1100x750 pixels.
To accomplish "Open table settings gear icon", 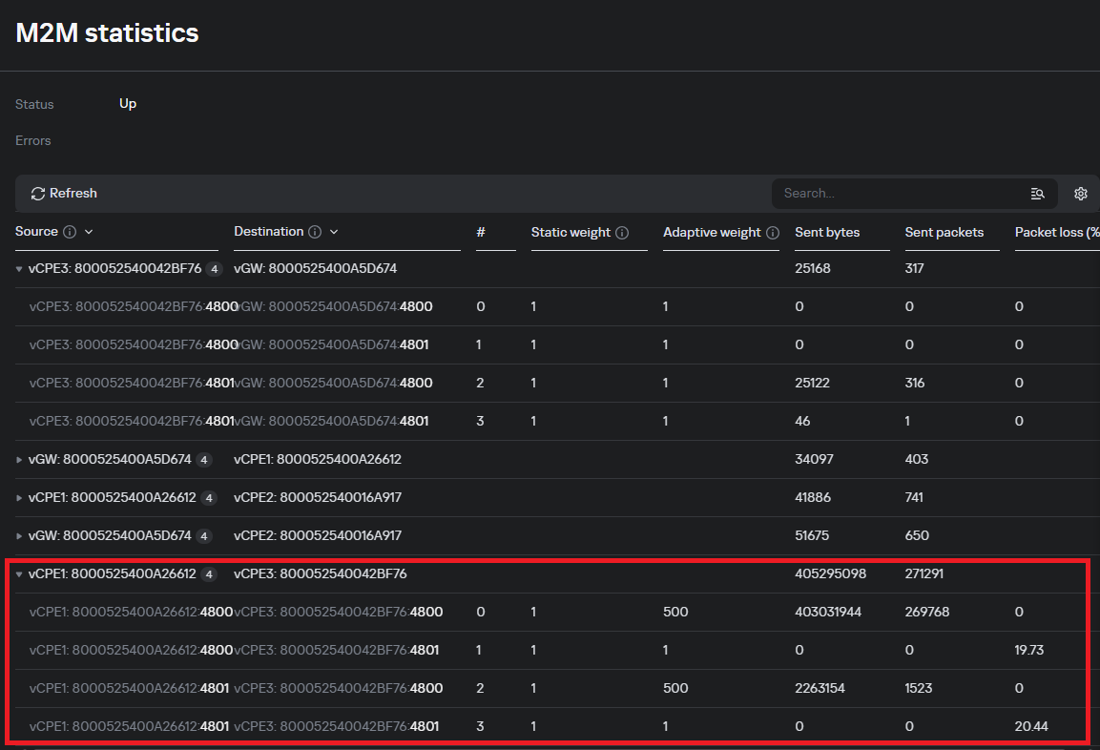I will tap(1081, 194).
